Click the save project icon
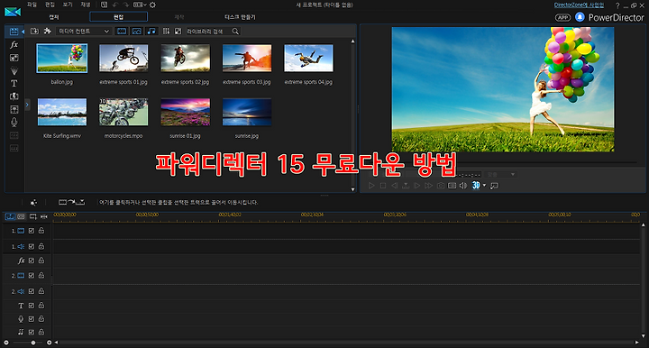This screenshot has width=649, height=348. pyautogui.click(x=104, y=5)
